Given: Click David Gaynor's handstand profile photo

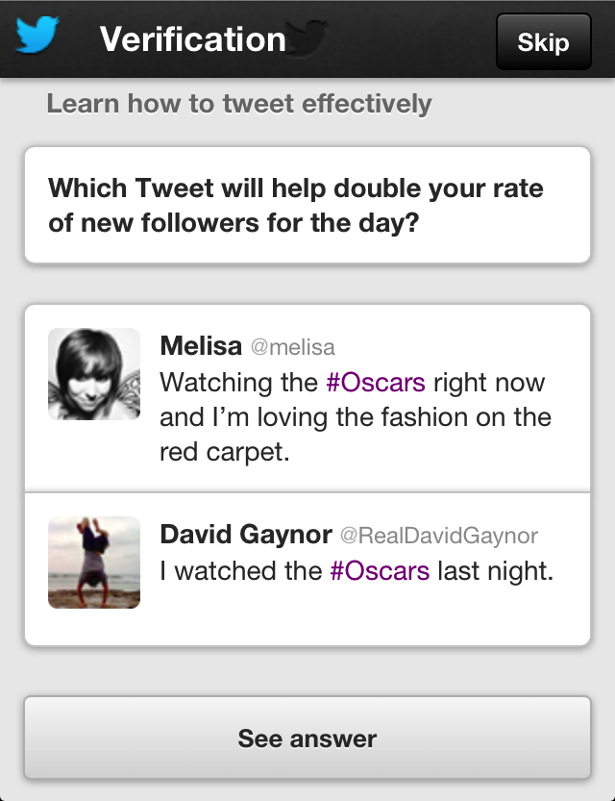Looking at the screenshot, I should (x=93, y=563).
